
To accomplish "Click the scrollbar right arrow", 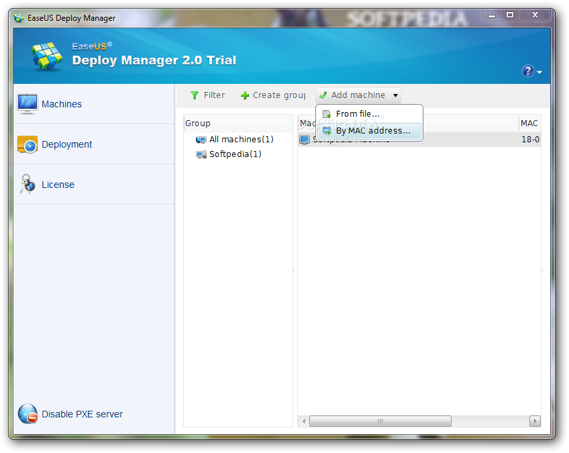I will [535, 421].
